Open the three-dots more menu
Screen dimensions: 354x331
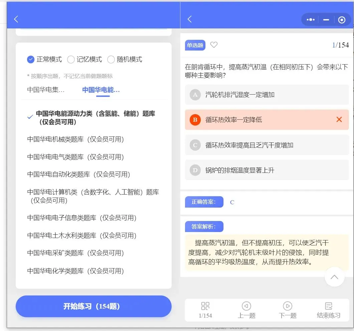coord(311,20)
